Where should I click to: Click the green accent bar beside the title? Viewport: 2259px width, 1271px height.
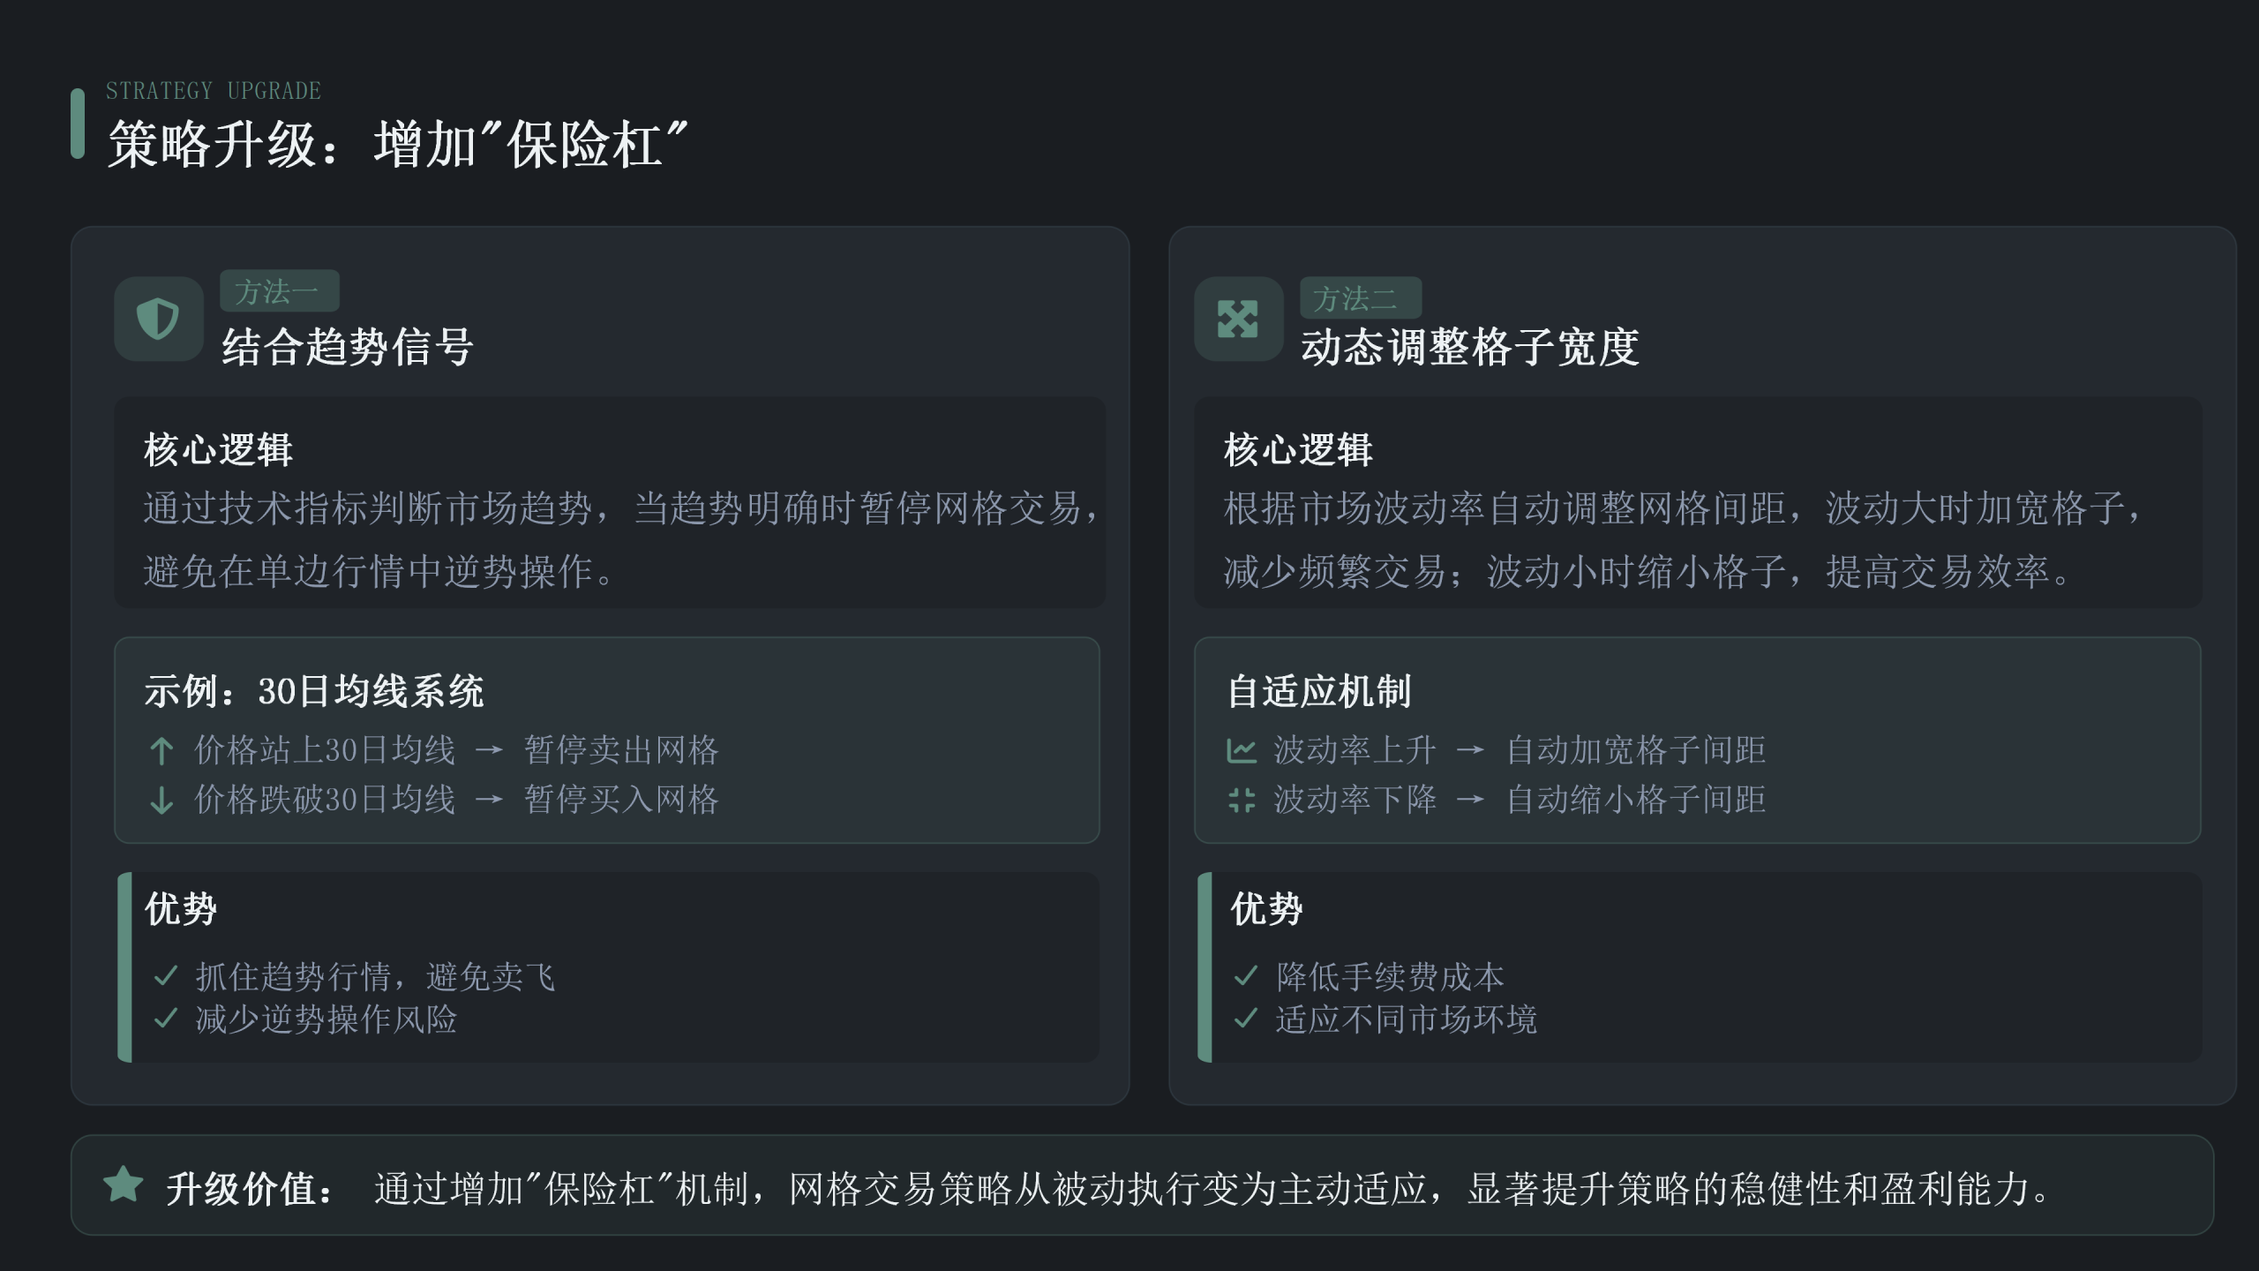78,124
